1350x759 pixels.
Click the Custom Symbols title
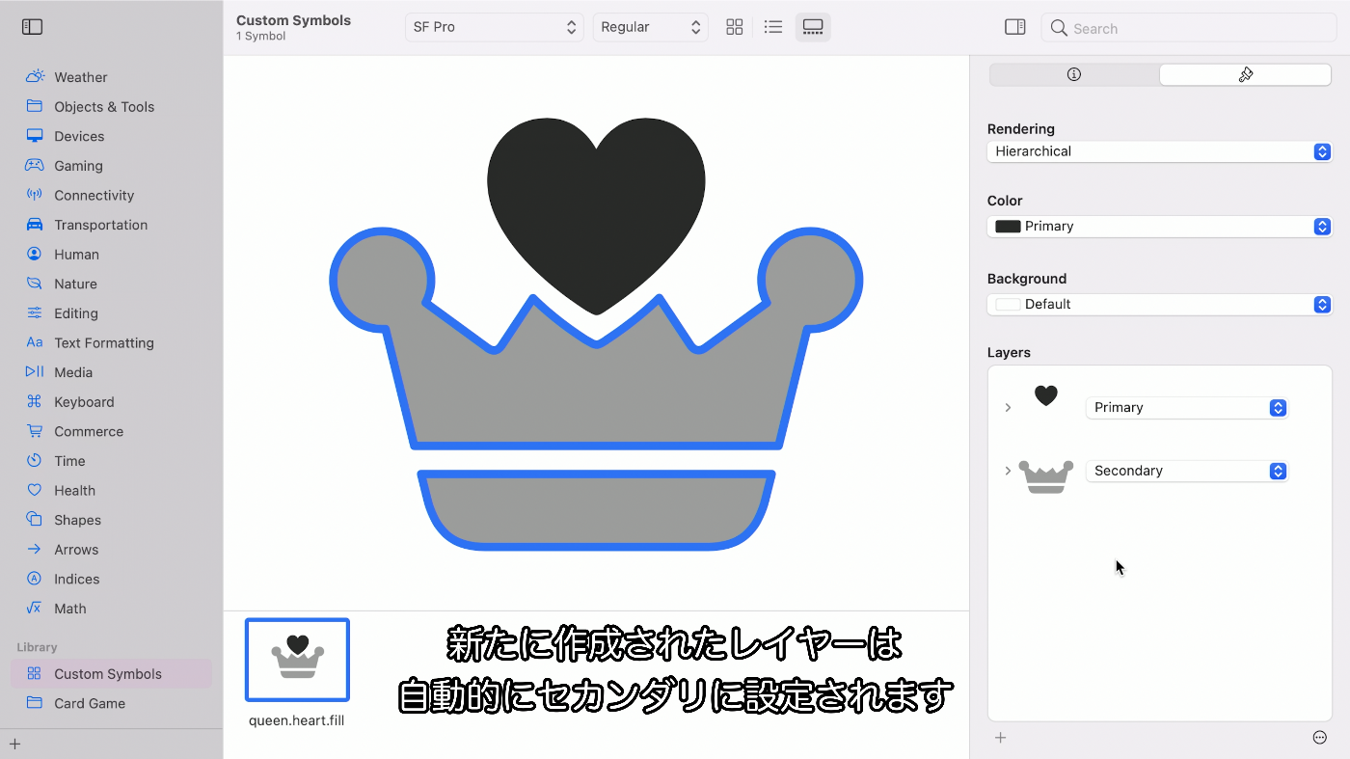click(x=293, y=20)
